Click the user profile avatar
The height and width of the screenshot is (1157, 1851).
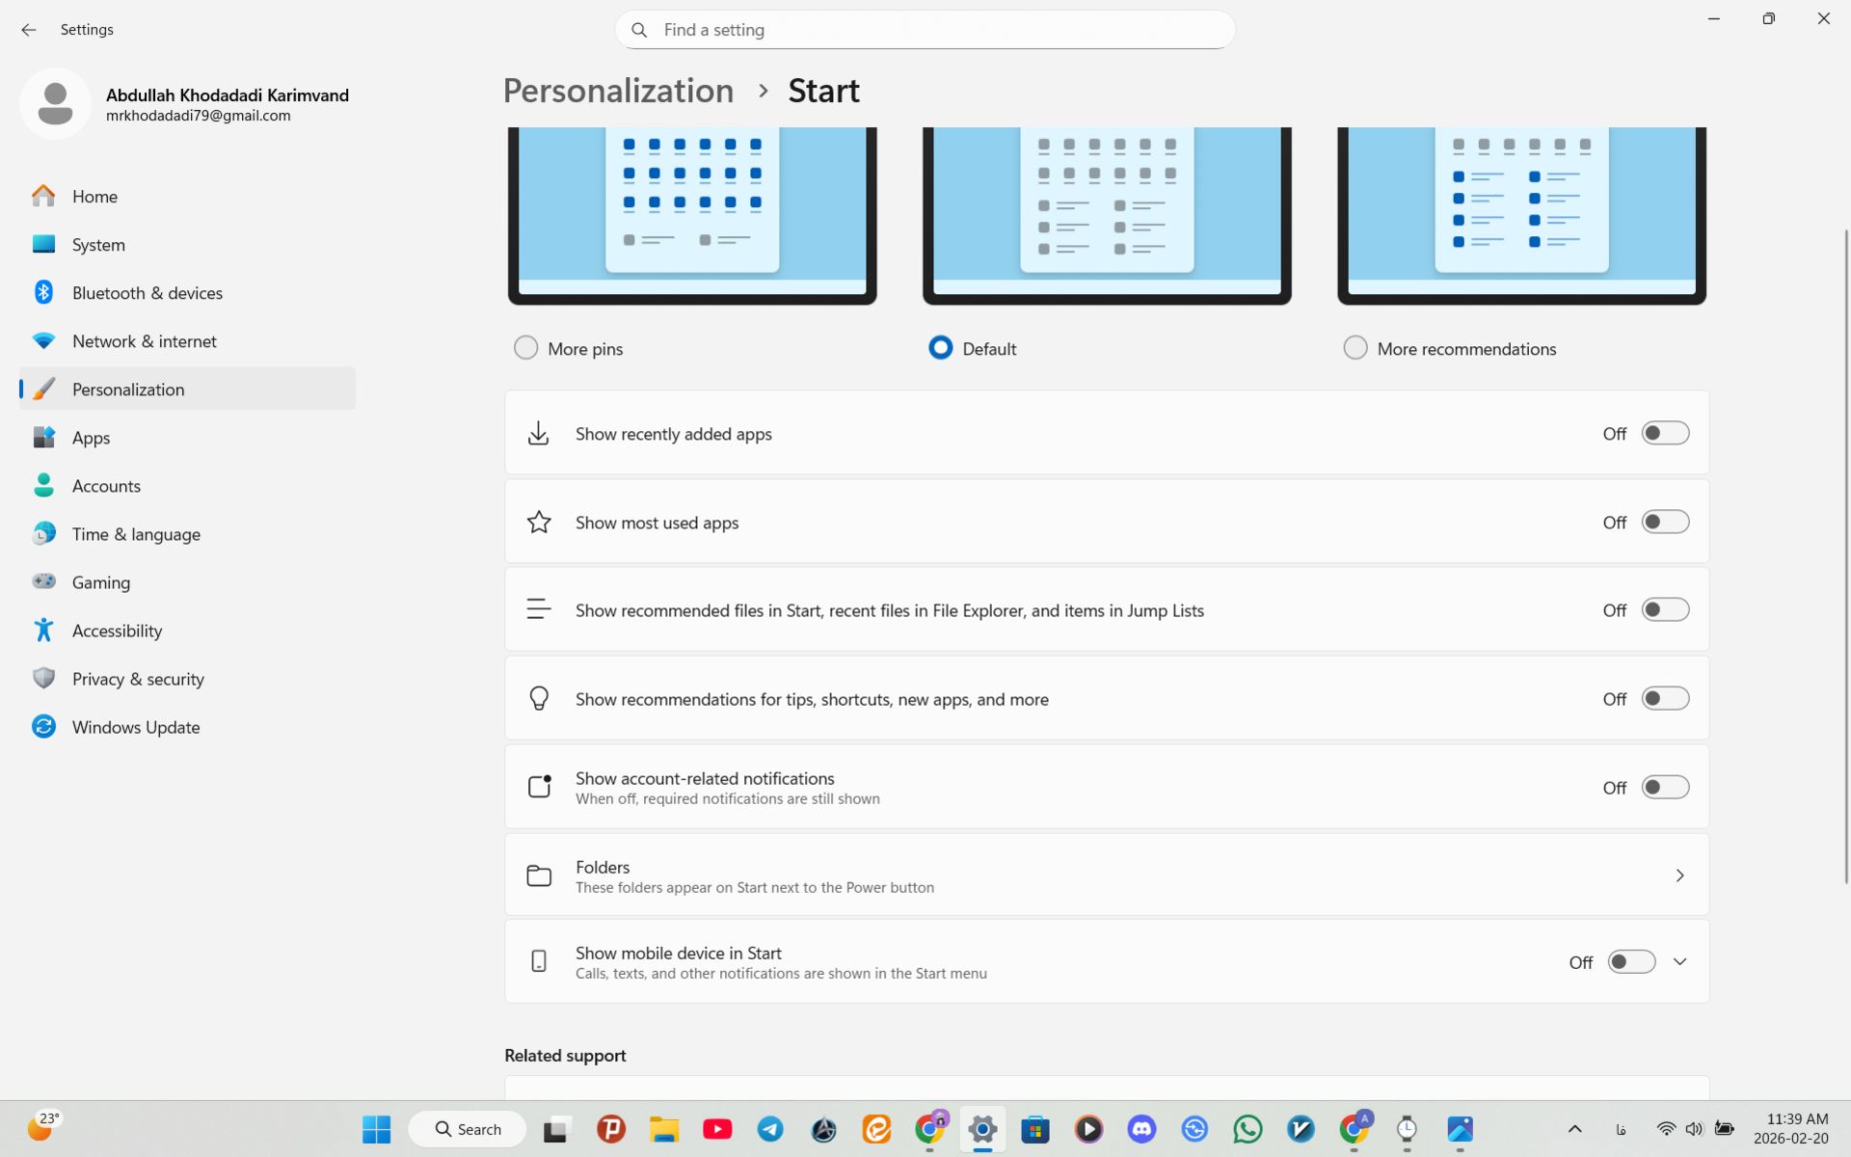(55, 104)
